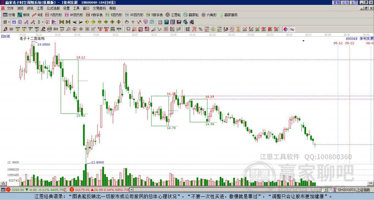
Task: Click the 12.8800 low price label
Action: [x=97, y=162]
